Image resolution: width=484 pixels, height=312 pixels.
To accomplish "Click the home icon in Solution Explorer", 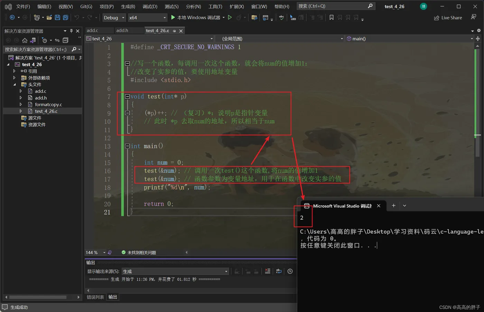I will pos(25,40).
